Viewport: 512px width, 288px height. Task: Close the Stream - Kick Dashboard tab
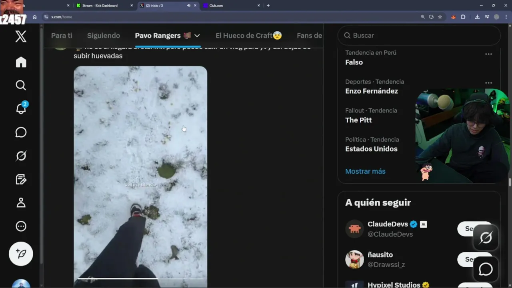[132, 6]
